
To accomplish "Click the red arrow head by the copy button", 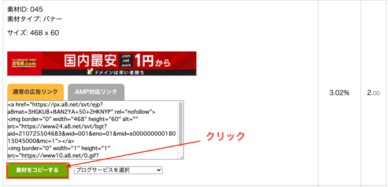I will coord(69,165).
